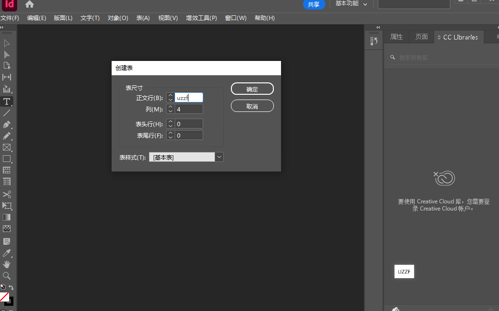The height and width of the screenshot is (311, 499).
Task: Click the top bar search box
Action: pyautogui.click(x=414, y=4)
